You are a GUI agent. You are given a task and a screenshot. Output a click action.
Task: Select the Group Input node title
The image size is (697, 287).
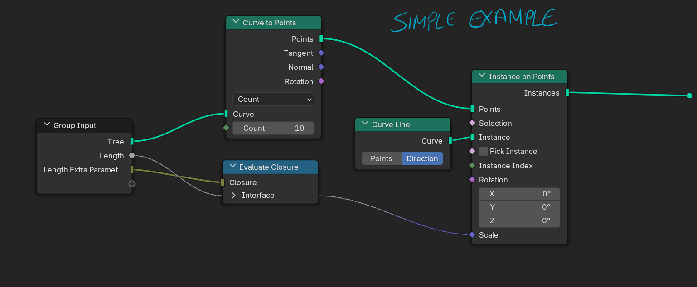tap(75, 125)
